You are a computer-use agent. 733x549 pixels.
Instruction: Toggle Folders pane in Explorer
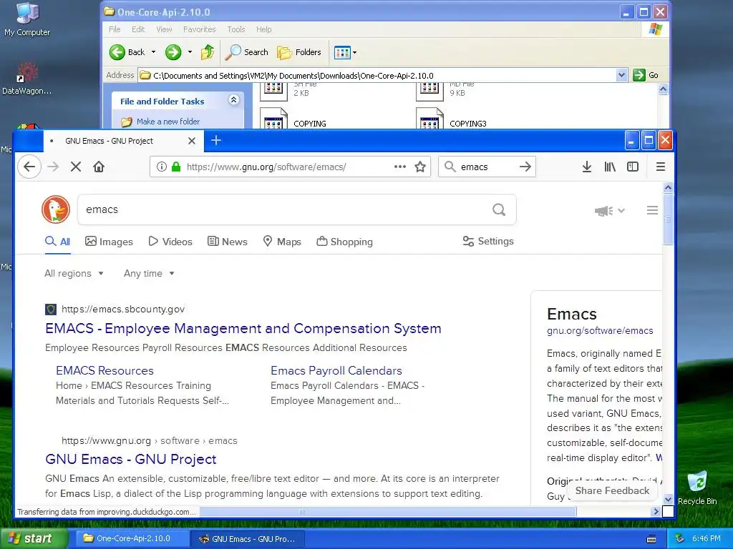pyautogui.click(x=299, y=52)
